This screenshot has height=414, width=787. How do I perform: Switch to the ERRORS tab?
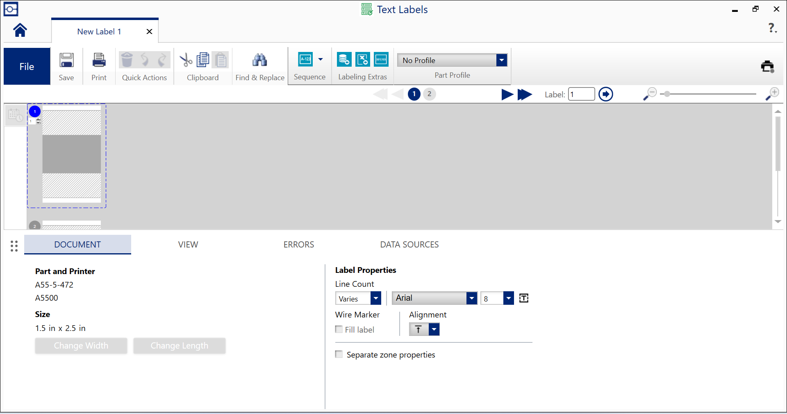point(299,245)
